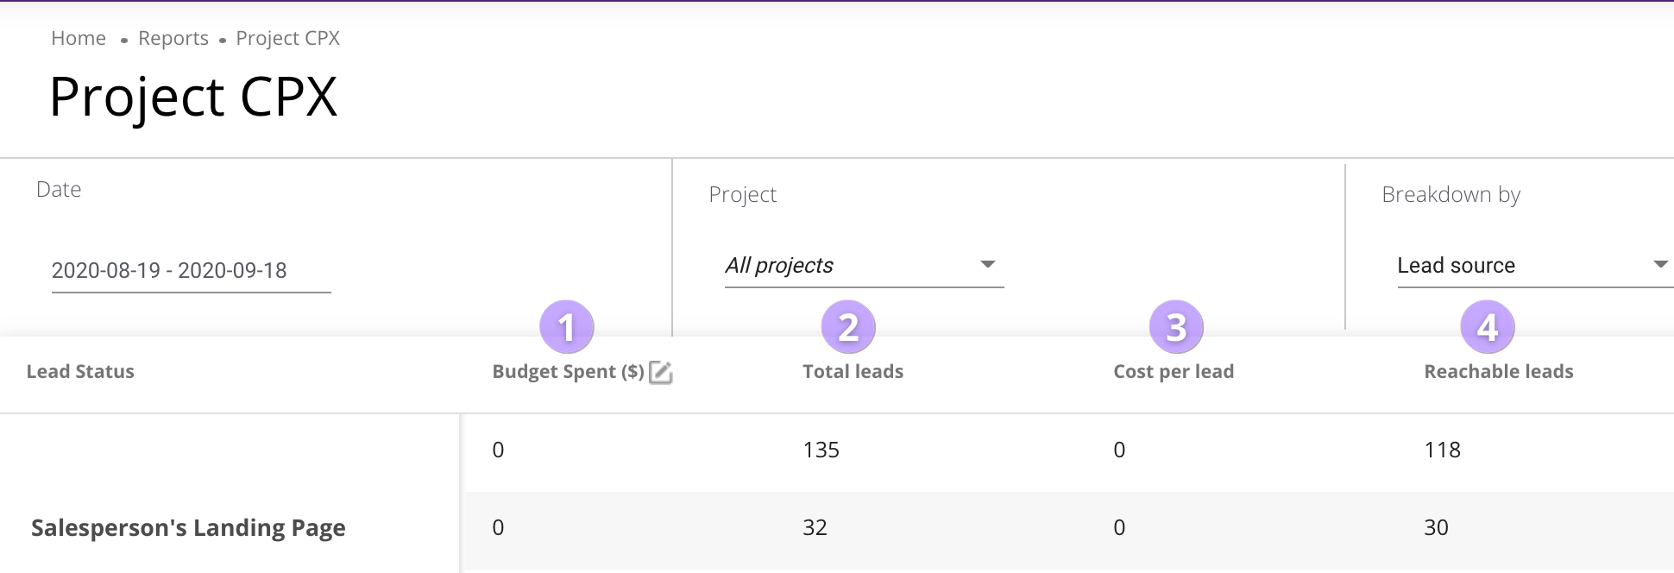This screenshot has width=1674, height=573.
Task: Click the bullet separator after Reports breadcrumb
Action: [x=223, y=40]
